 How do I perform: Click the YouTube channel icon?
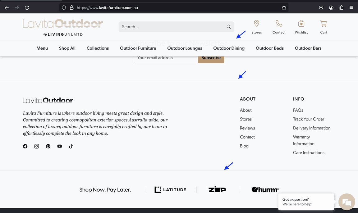(x=60, y=146)
